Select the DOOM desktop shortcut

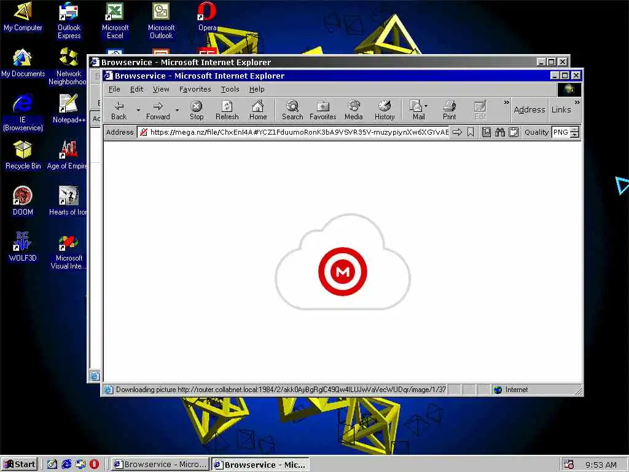(23, 201)
